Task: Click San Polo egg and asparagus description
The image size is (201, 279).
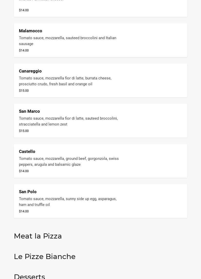Action: point(68,202)
